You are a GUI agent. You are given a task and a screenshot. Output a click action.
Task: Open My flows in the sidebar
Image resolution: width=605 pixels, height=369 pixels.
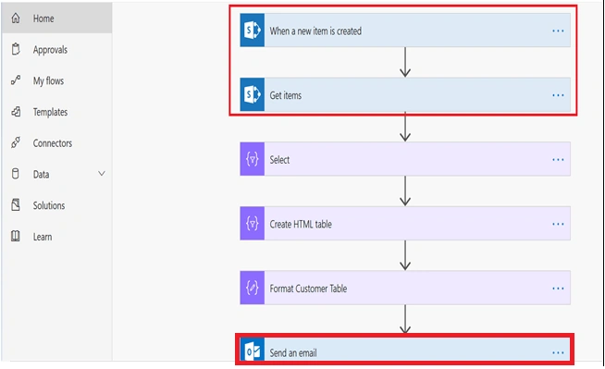click(x=57, y=80)
